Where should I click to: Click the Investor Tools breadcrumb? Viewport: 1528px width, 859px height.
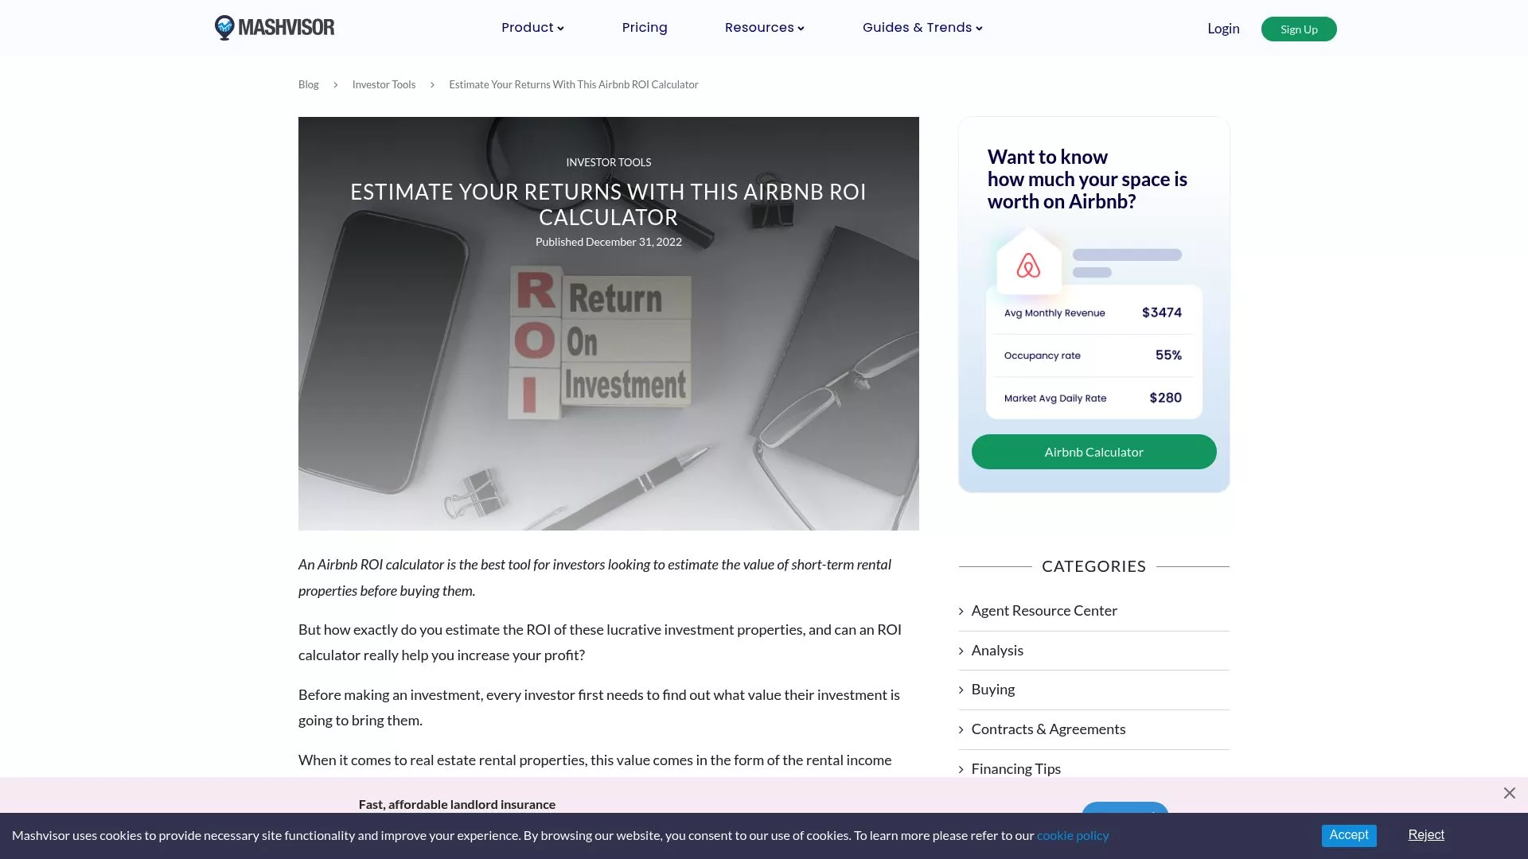[x=384, y=84]
